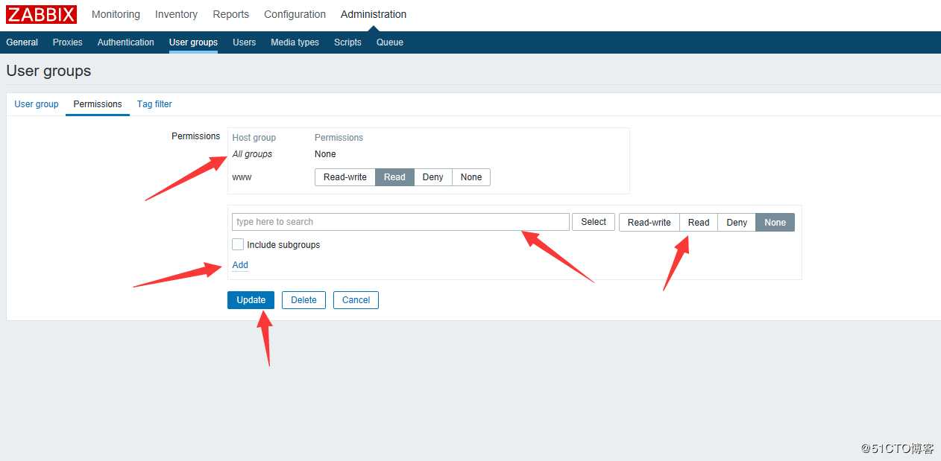Click the ZABBIX logo
This screenshot has width=941, height=461.
[42, 14]
